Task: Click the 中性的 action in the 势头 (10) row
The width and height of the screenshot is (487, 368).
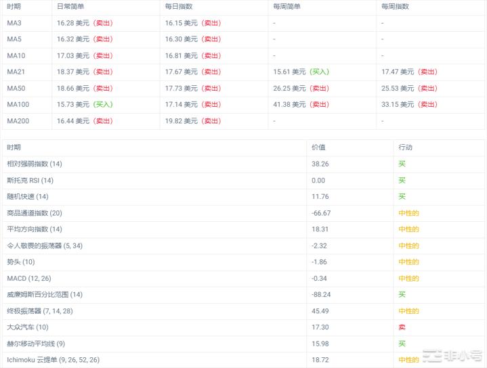Action: click(408, 262)
